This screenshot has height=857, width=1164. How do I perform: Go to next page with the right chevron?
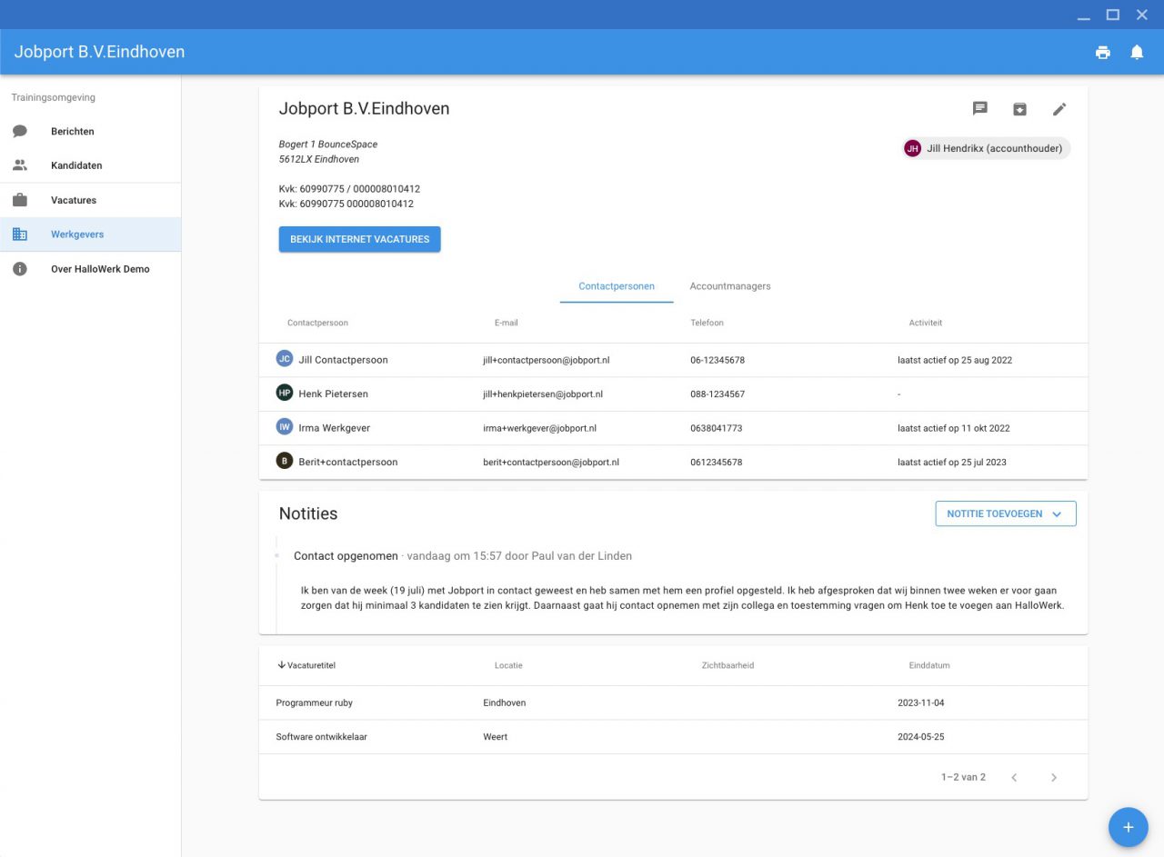tap(1054, 777)
